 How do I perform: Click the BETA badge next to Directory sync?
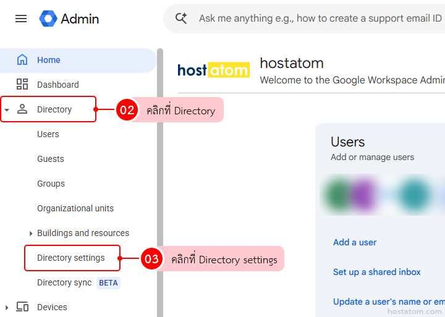(108, 283)
